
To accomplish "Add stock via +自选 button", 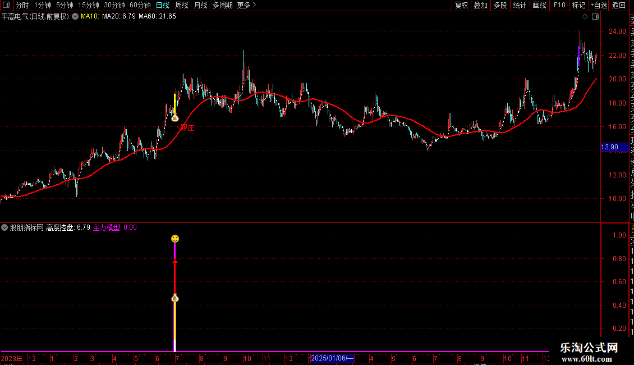I will 599,5.
